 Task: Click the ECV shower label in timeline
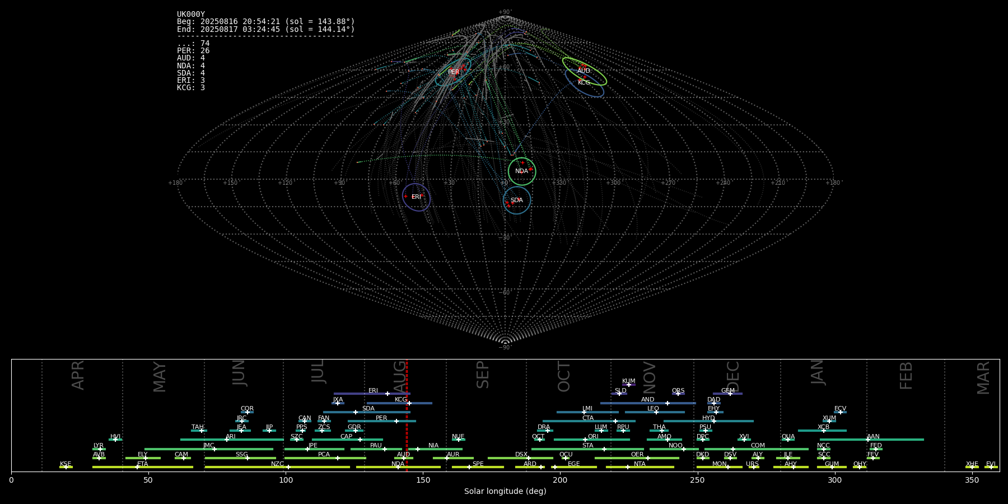[840, 409]
